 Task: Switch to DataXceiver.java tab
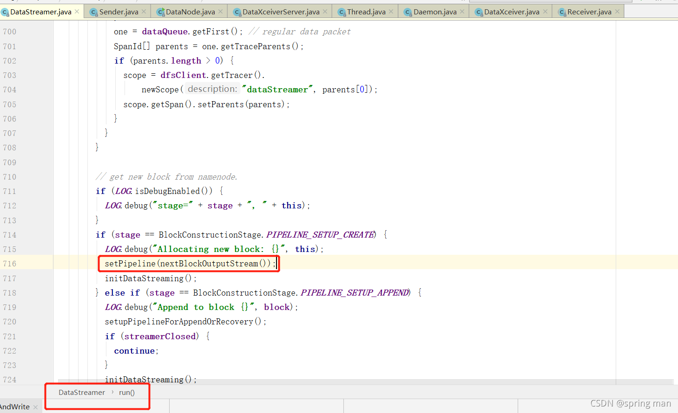click(x=512, y=12)
